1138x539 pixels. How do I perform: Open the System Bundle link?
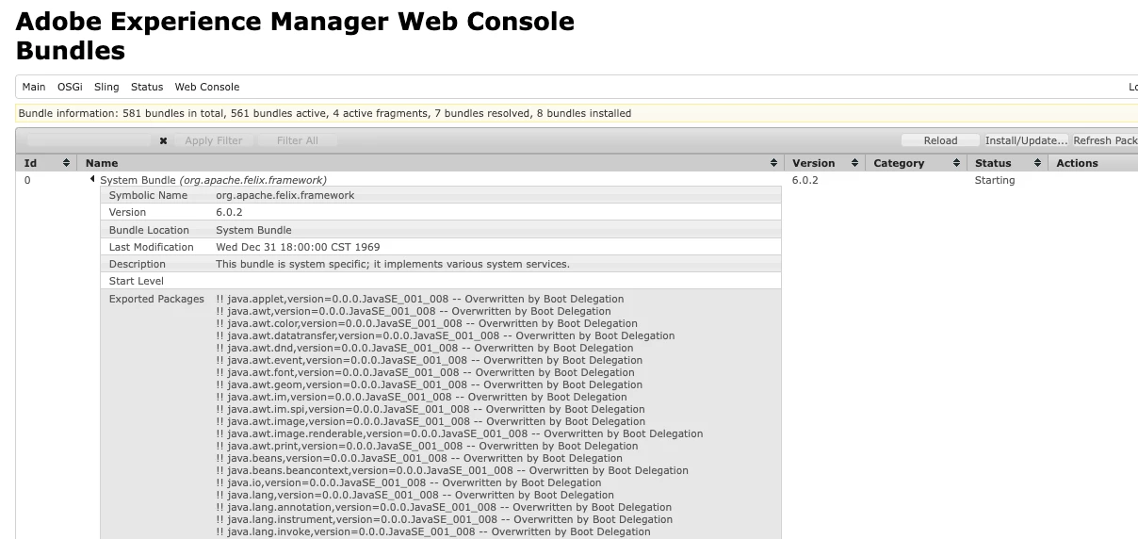[x=214, y=180]
